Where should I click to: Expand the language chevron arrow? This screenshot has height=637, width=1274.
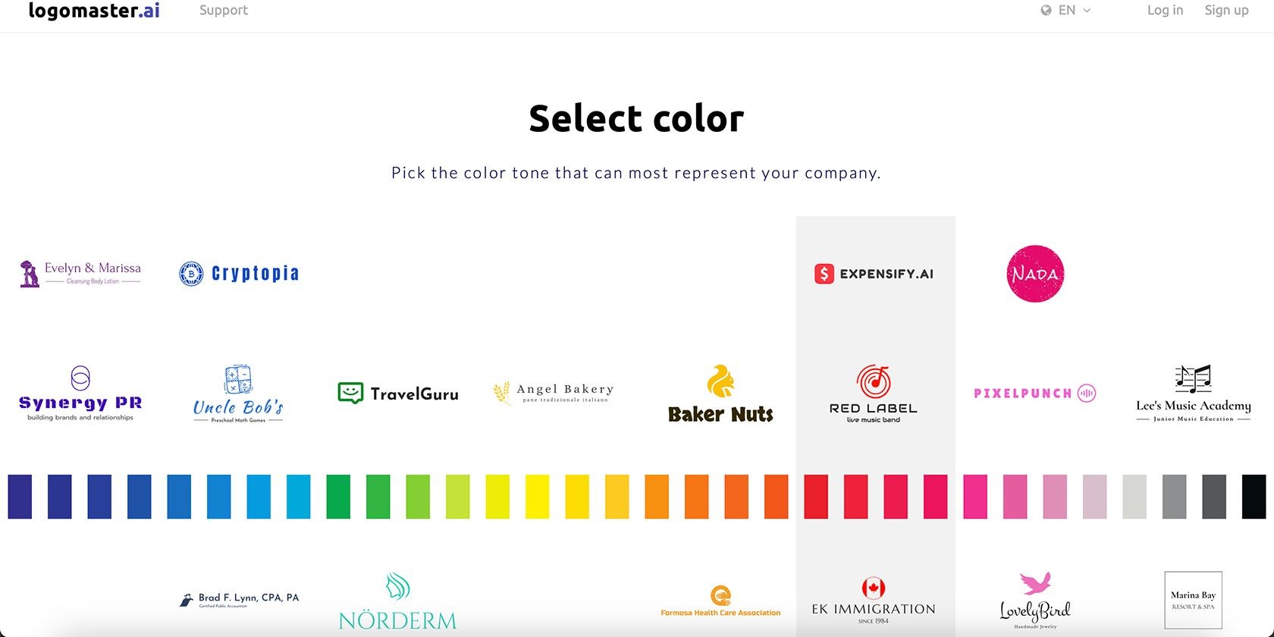pyautogui.click(x=1087, y=11)
